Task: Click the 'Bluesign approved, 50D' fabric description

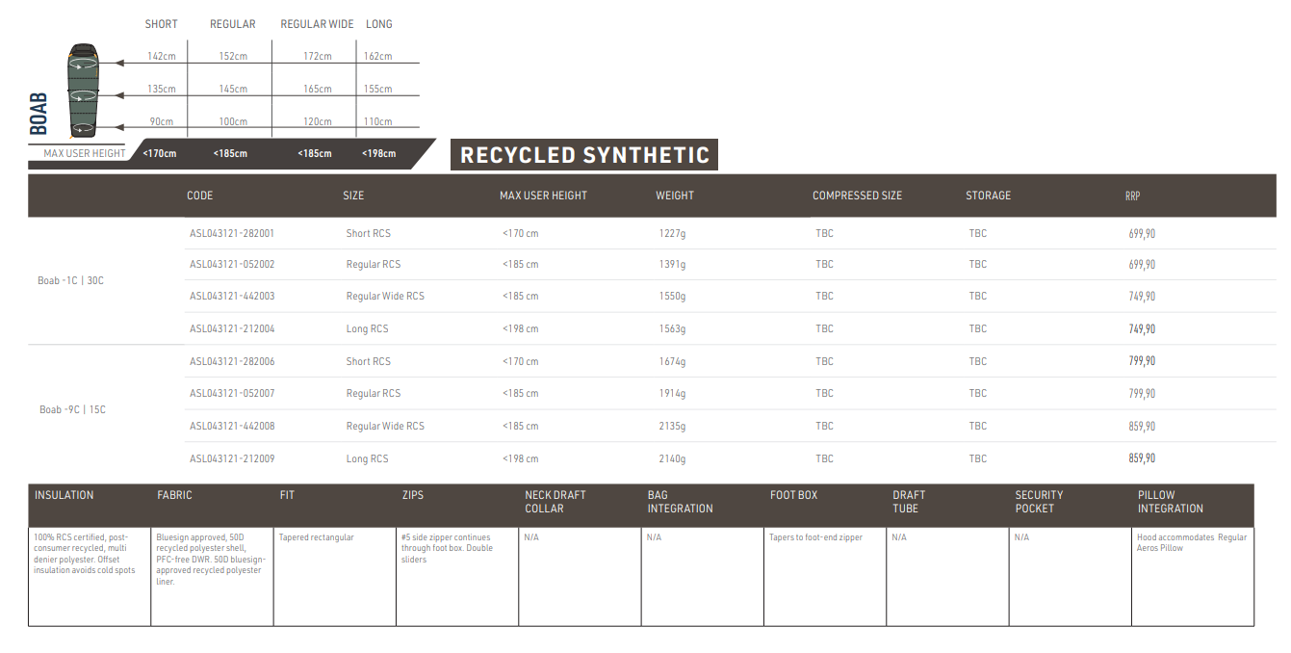Action: click(211, 560)
